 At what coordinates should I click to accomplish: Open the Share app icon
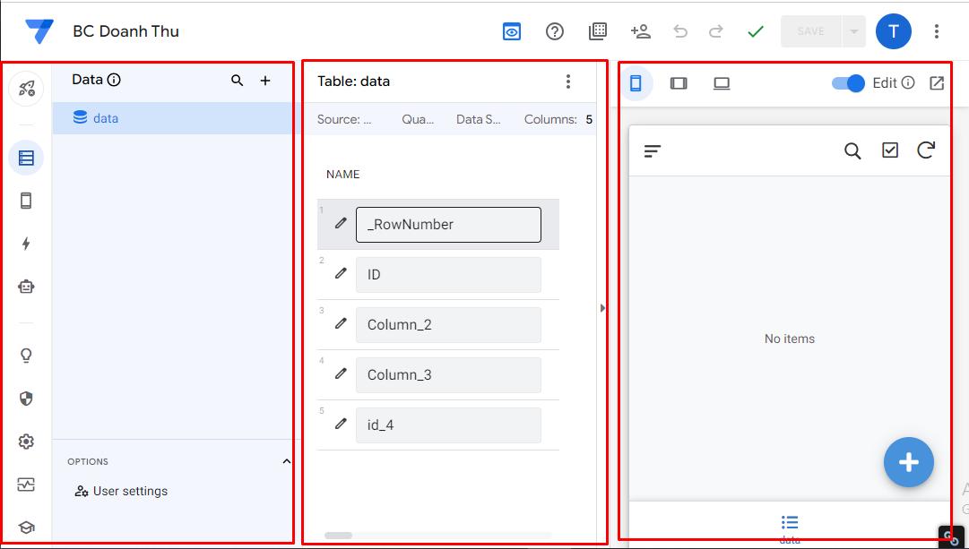click(640, 30)
